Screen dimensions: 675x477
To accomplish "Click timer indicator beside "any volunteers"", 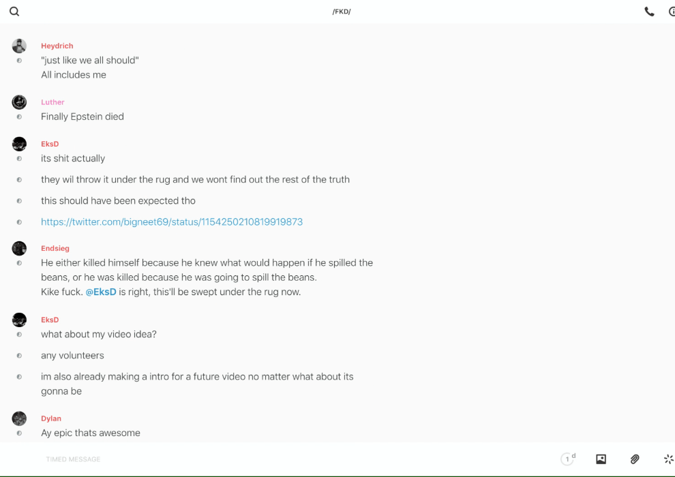I will pos(19,356).
